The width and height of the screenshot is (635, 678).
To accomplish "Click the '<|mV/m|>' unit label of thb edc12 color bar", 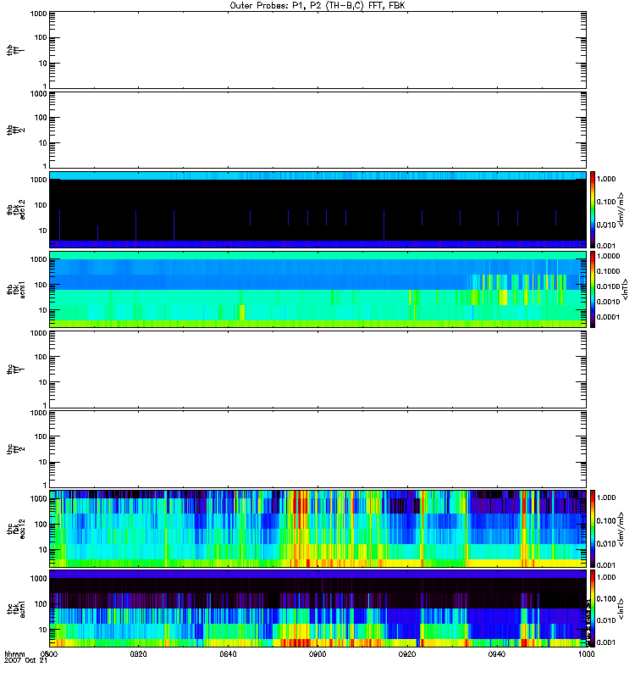I will coord(621,209).
